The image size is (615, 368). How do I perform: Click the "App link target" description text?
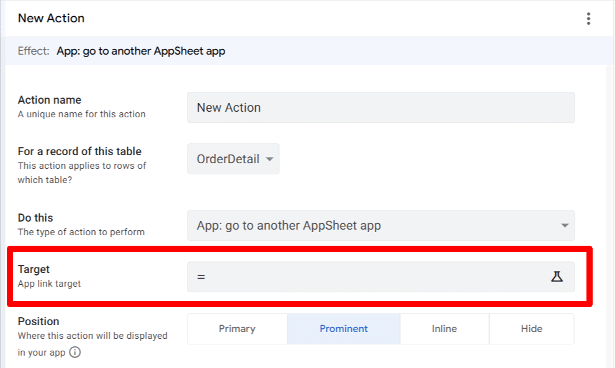click(50, 284)
